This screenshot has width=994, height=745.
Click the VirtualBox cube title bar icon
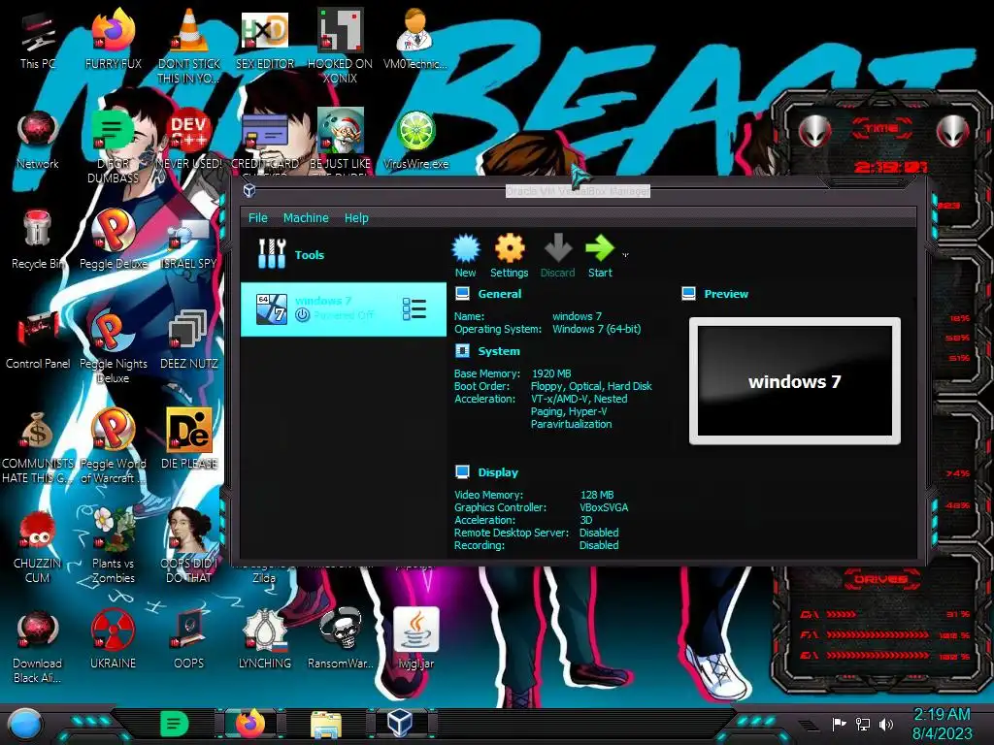(x=249, y=190)
